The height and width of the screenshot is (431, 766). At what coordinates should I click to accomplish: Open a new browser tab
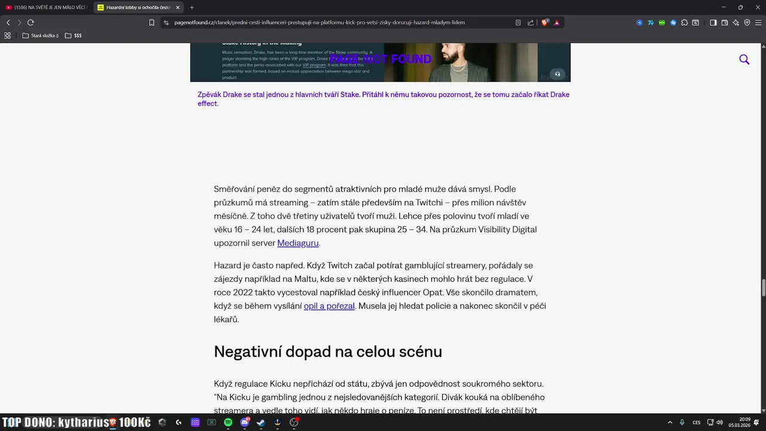[191, 7]
